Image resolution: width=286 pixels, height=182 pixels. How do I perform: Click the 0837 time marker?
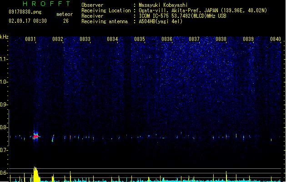click(194, 39)
